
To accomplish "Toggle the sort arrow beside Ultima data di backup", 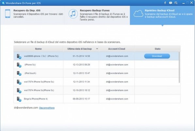I will 97,49.
